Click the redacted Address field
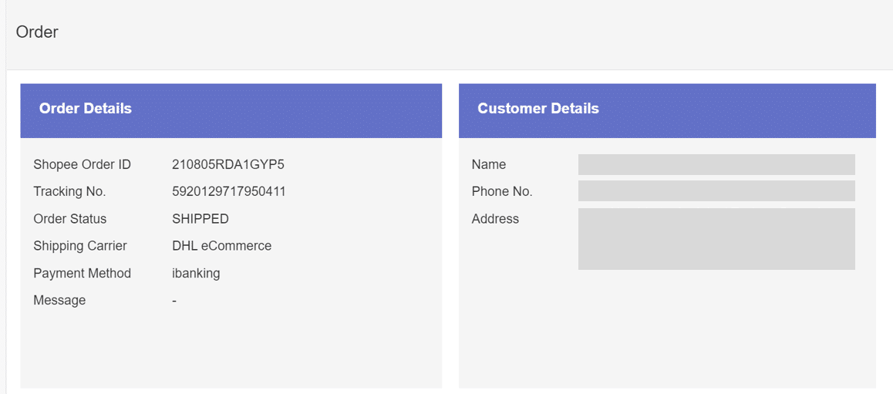The image size is (893, 394). [716, 239]
